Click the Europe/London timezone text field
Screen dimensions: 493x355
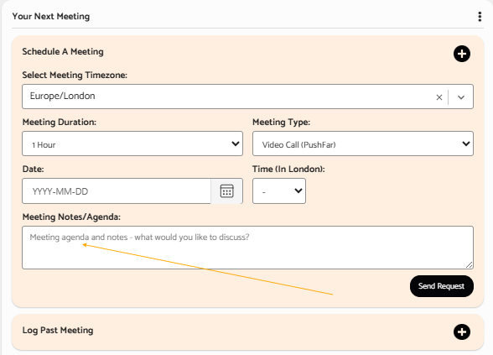(228, 97)
